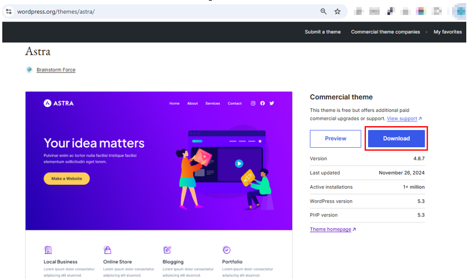
Task: Open the Brainstorm Force author link
Action: pyautogui.click(x=56, y=70)
